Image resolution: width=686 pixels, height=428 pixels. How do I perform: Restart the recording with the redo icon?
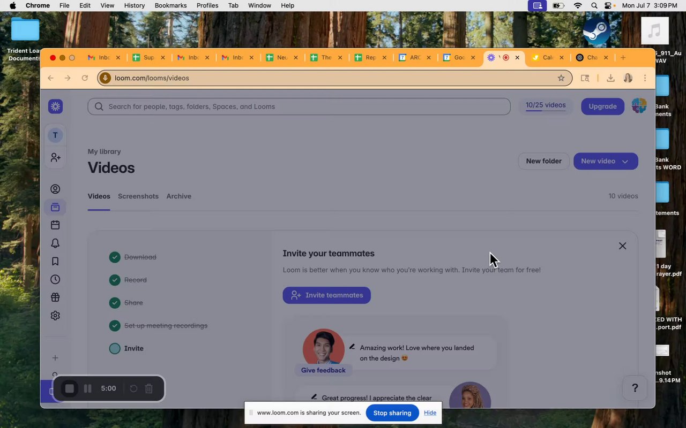pyautogui.click(x=133, y=388)
